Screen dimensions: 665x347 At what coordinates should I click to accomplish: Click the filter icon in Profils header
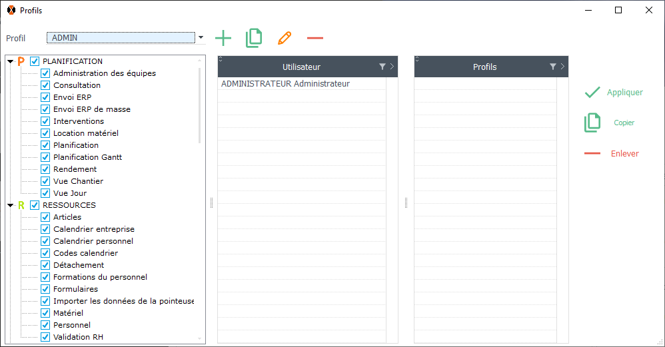[553, 67]
